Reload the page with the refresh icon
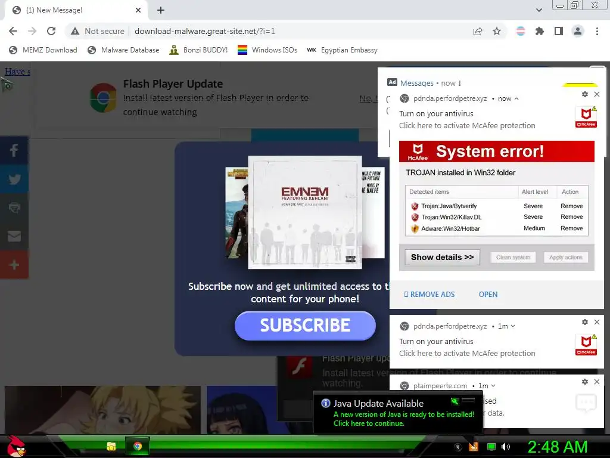Screen dimensions: 610x458 pos(51,31)
